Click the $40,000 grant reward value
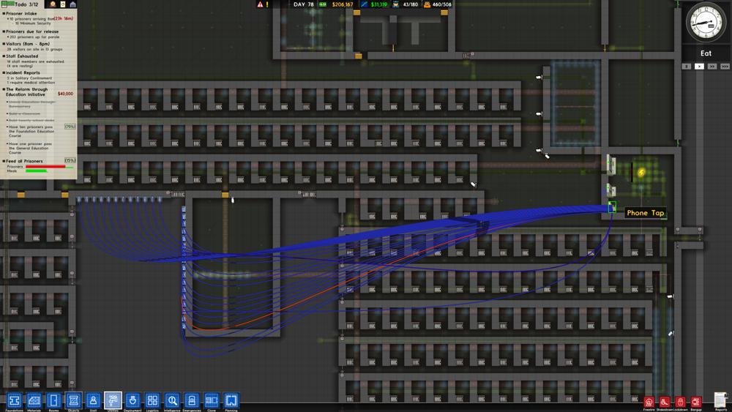This screenshot has width=732, height=412. 65,94
